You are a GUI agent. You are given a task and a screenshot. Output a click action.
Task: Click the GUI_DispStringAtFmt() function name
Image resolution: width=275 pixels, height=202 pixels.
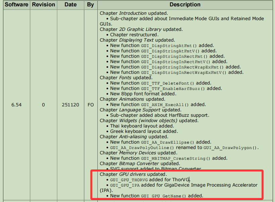coord(169,46)
